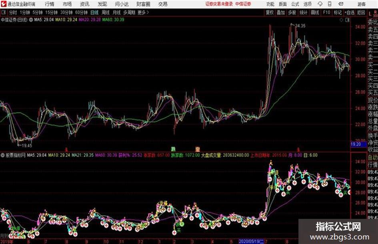The width and height of the screenshot is (378, 244).
Task: Click the MA10: 29.24 value in main chart
Action: click(66, 20)
